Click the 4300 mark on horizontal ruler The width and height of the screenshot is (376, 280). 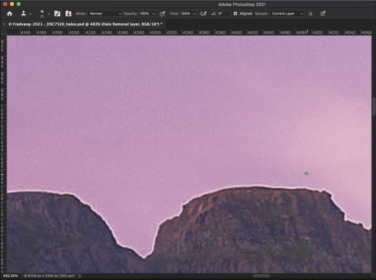[155, 33]
